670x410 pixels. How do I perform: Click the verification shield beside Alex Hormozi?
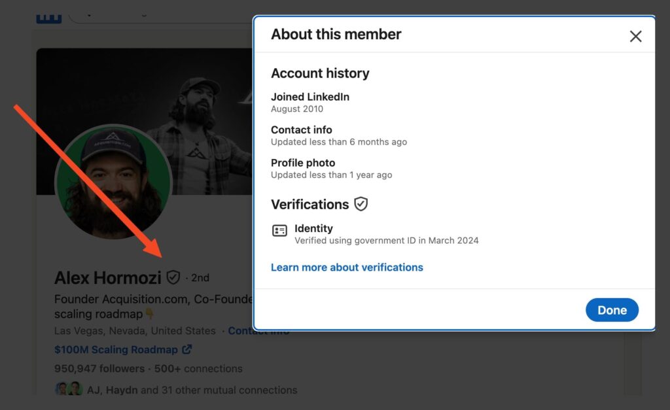click(173, 278)
